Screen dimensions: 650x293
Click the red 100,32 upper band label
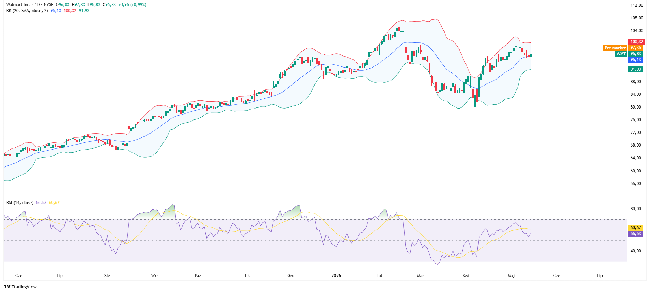pyautogui.click(x=637, y=42)
